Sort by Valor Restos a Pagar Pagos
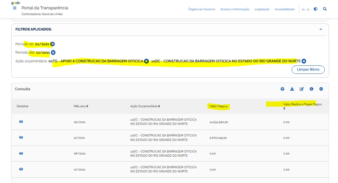This screenshot has width=338, height=183. [302, 106]
